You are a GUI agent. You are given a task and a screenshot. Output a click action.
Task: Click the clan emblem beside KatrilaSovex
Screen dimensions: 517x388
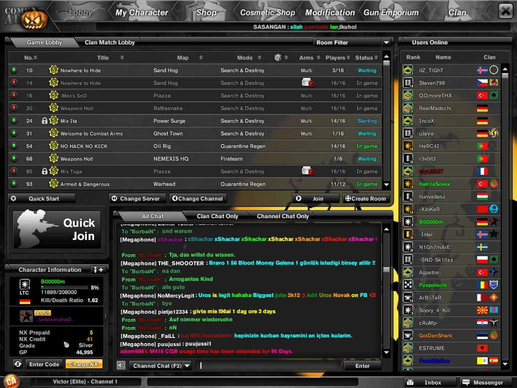pyautogui.click(x=494, y=184)
